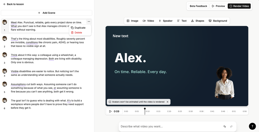Select the Video insert tool
The width and height of the screenshot is (259, 132).
click(148, 21)
